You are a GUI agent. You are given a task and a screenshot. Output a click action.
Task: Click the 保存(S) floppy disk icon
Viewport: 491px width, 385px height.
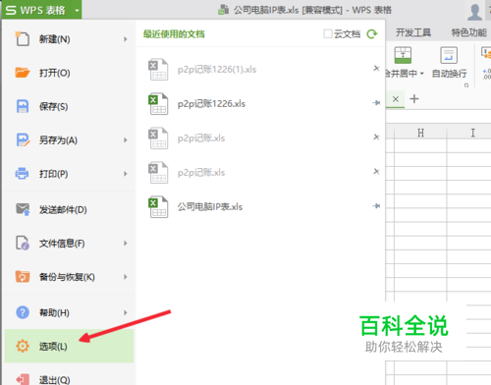coord(23,106)
